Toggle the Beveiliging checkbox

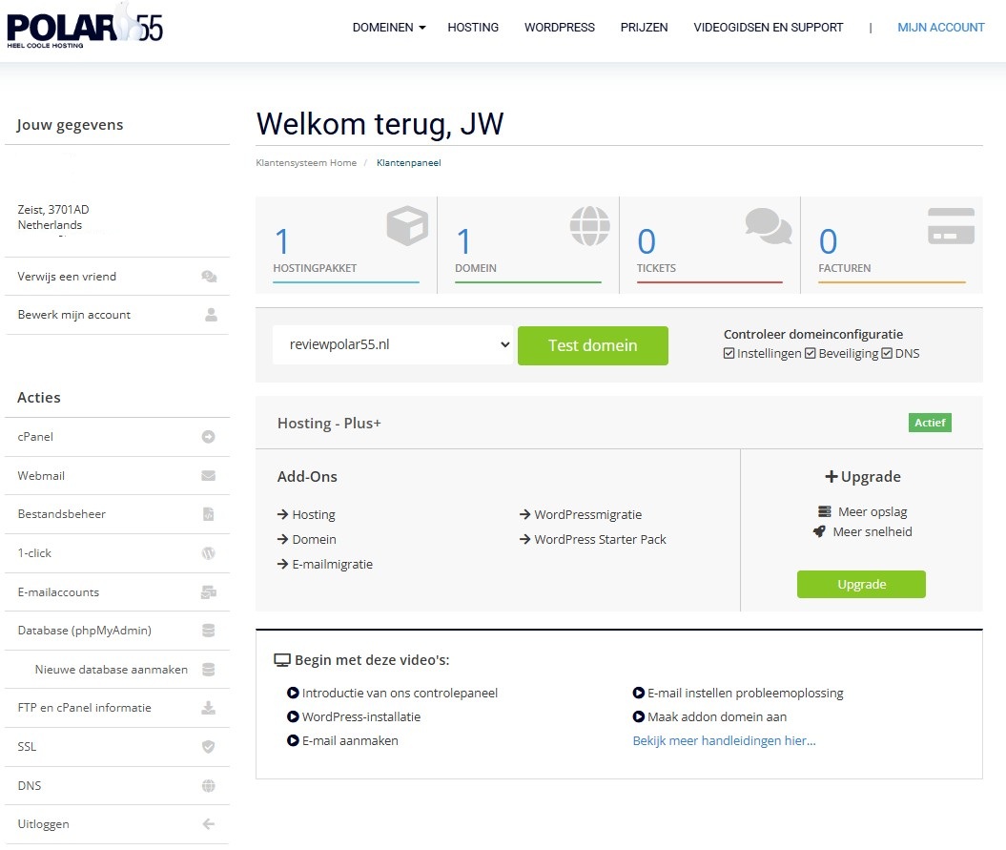click(811, 354)
